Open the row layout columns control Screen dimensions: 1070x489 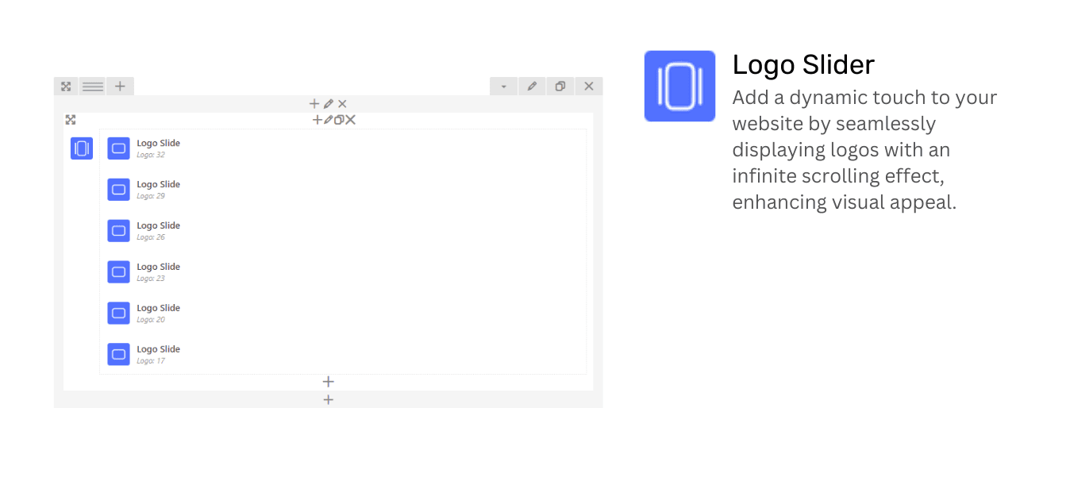click(x=93, y=86)
